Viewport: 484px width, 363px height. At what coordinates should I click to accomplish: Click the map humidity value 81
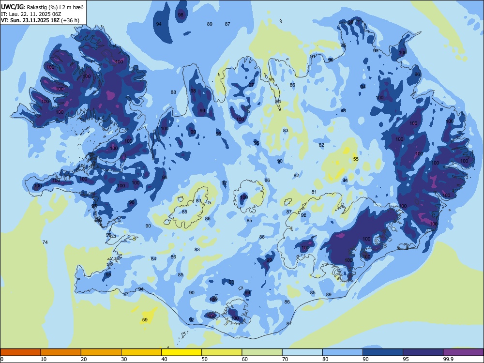[x=314, y=192]
